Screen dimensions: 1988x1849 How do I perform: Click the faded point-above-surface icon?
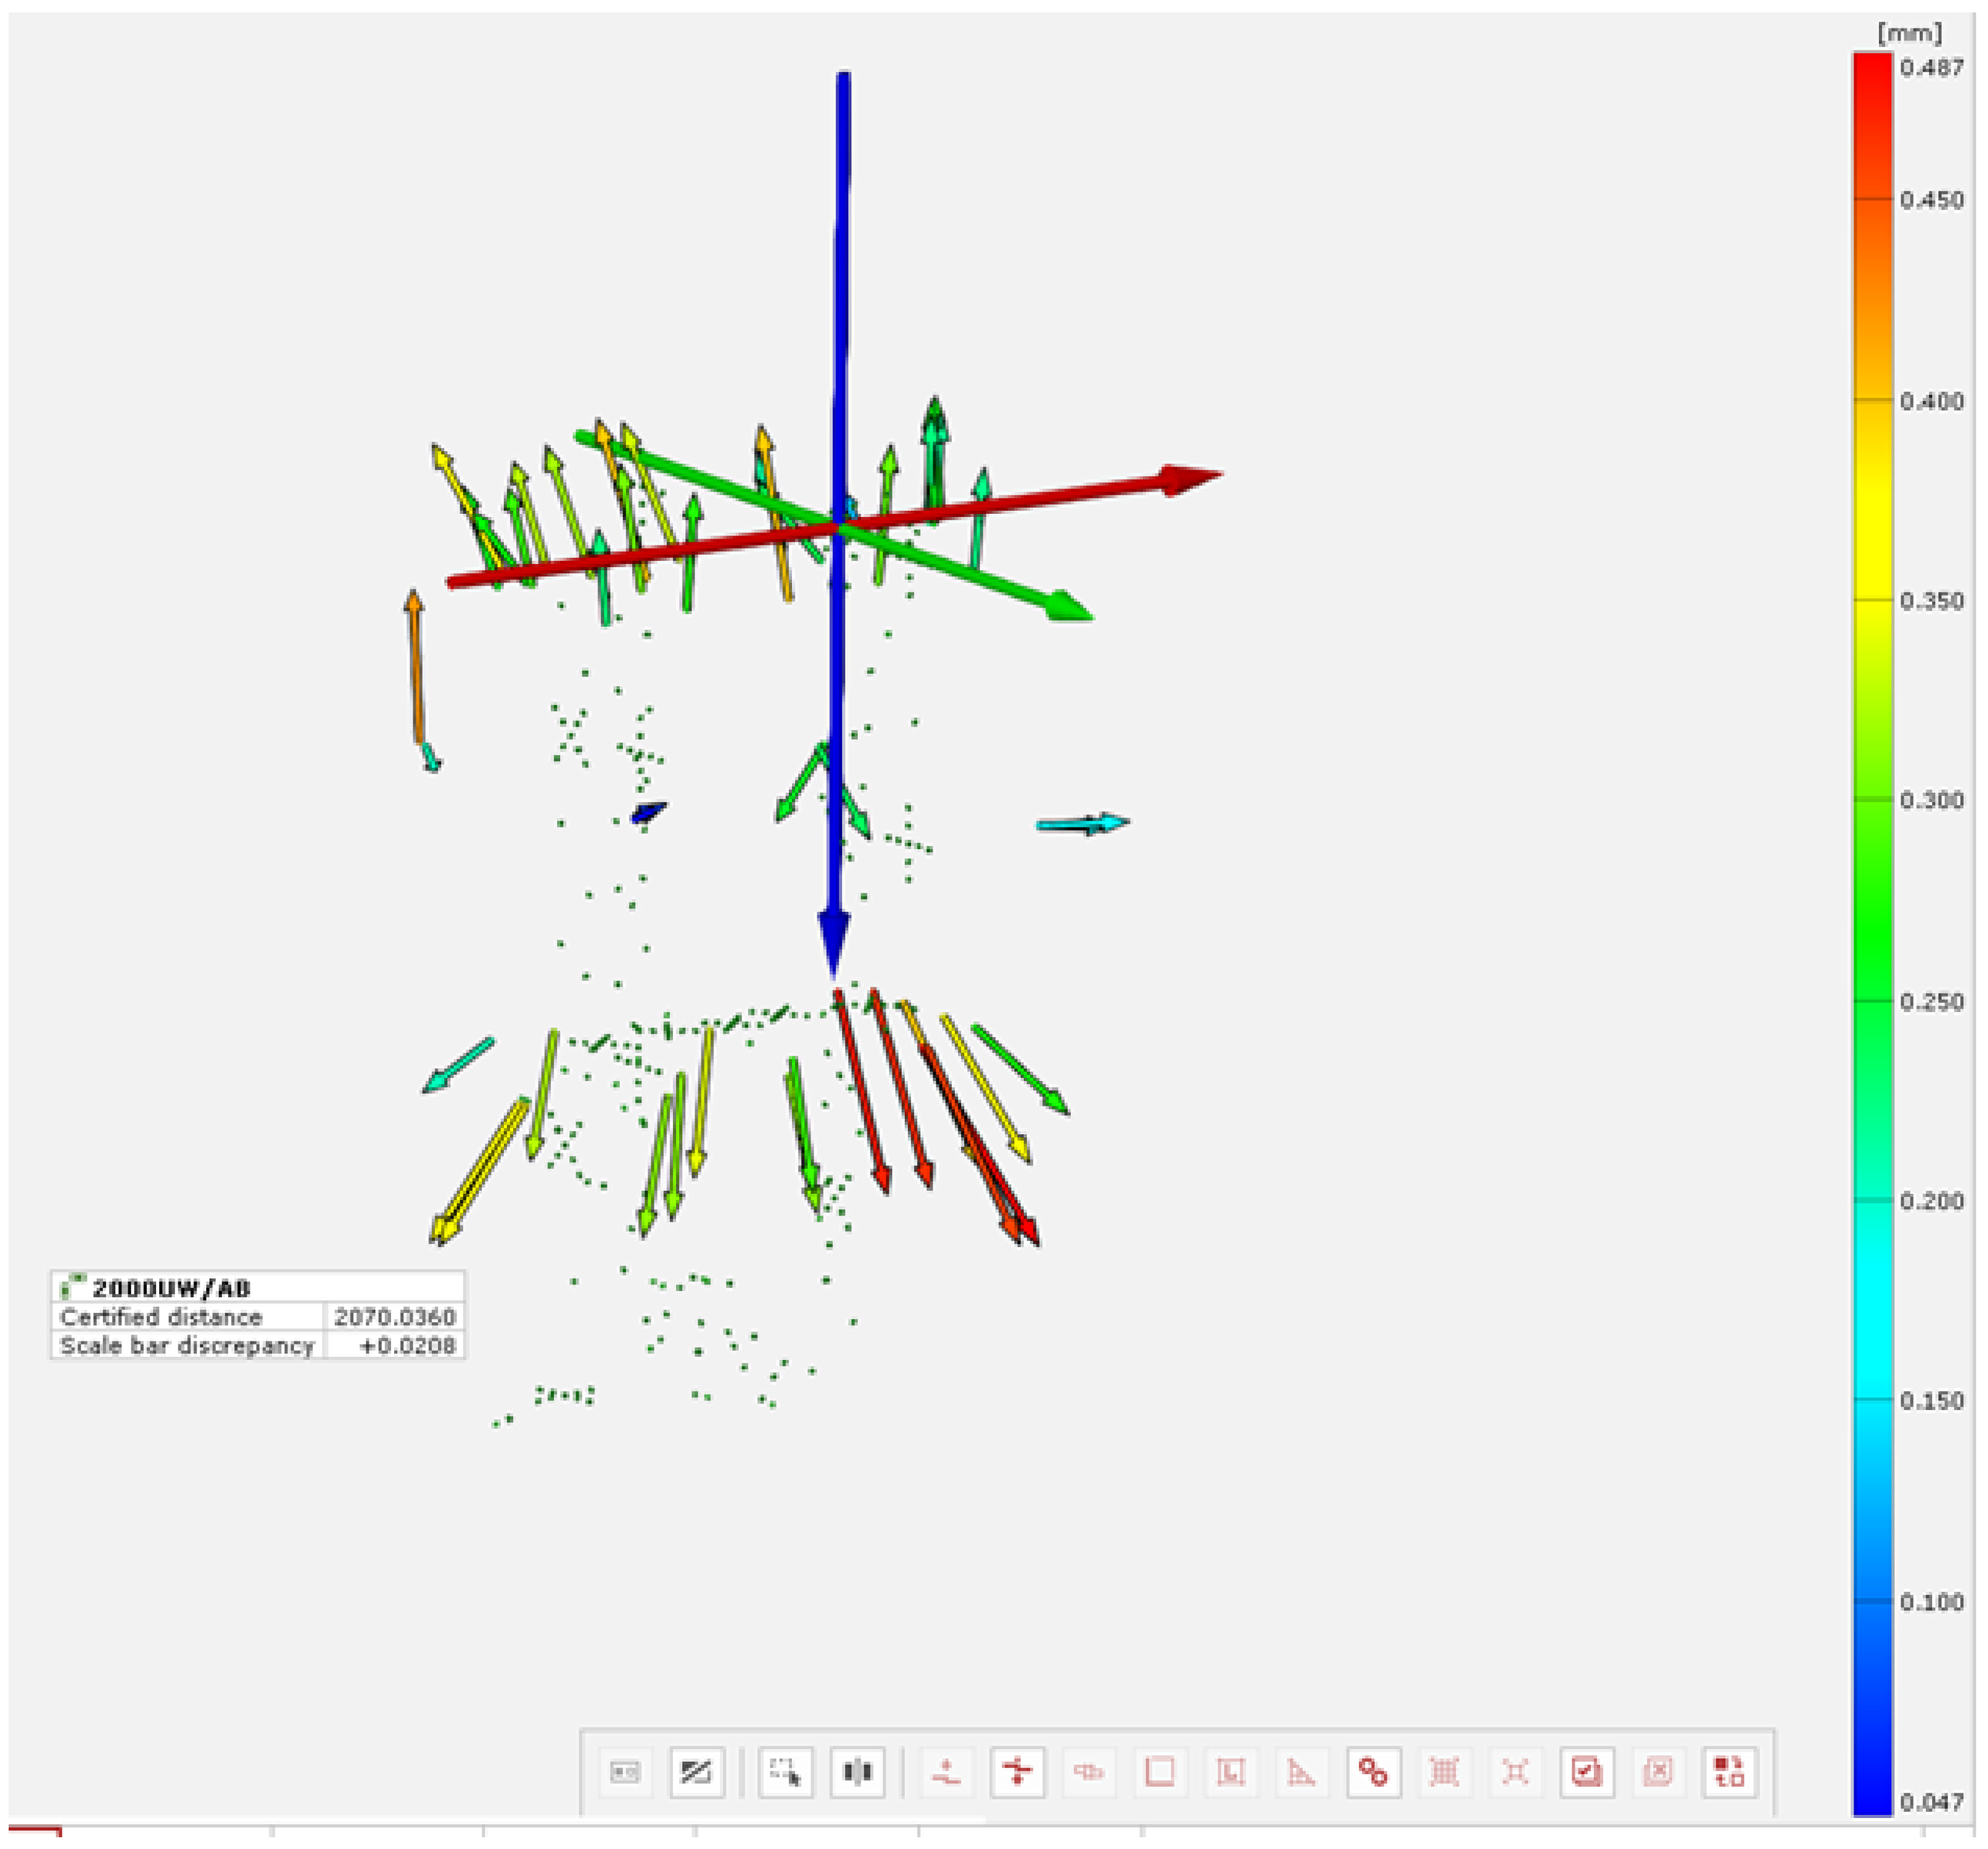tap(946, 1773)
